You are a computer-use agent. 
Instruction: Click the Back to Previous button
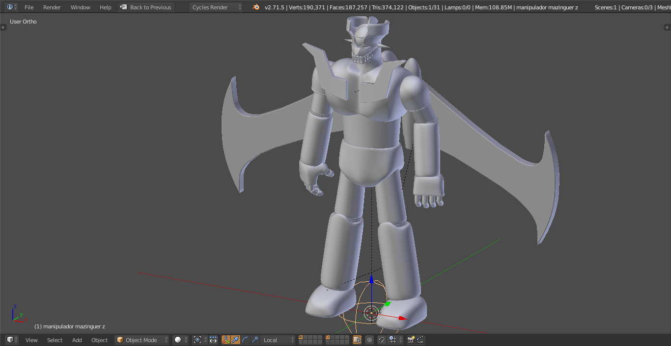pyautogui.click(x=146, y=7)
